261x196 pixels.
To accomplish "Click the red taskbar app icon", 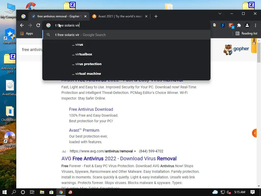I will pos(70,192).
